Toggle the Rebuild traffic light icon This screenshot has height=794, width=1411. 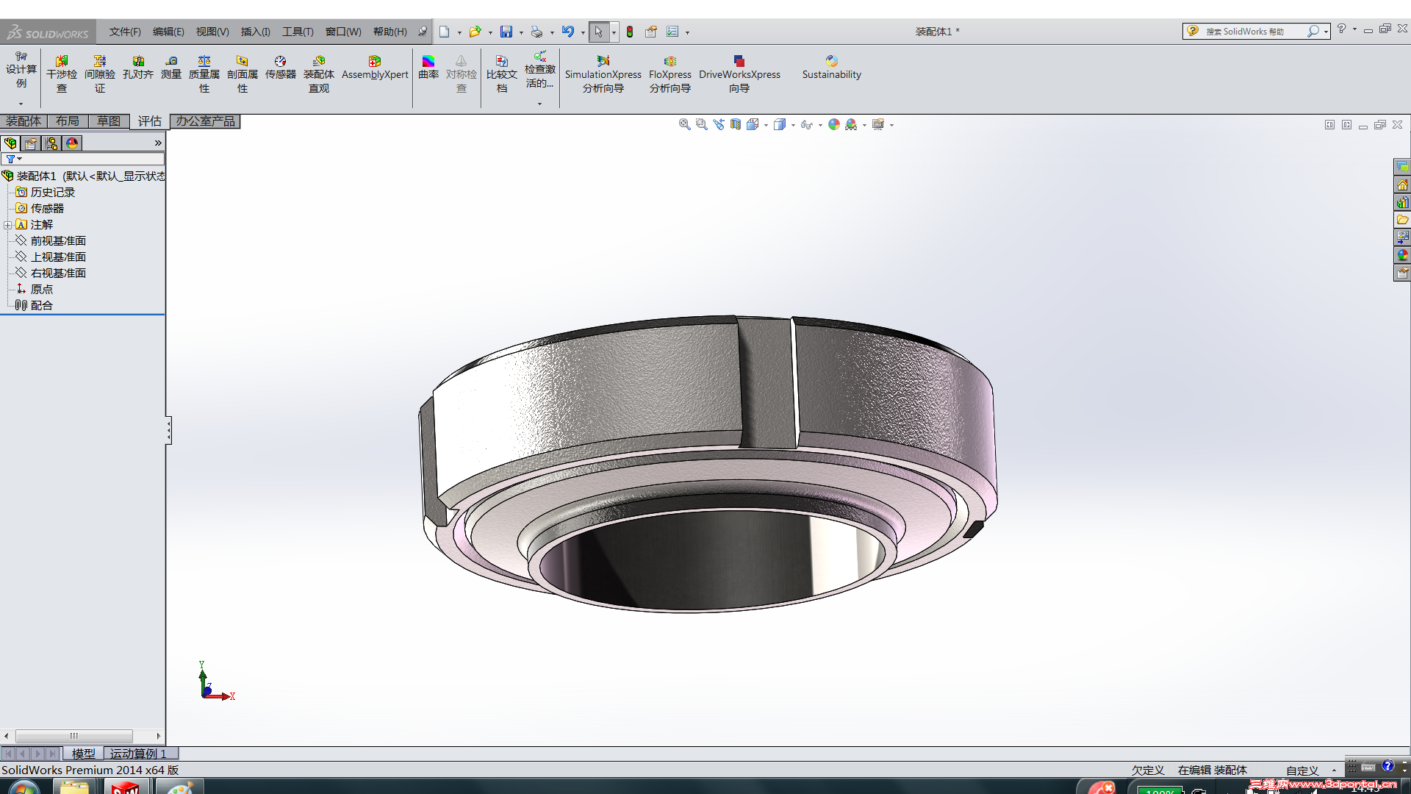point(630,32)
